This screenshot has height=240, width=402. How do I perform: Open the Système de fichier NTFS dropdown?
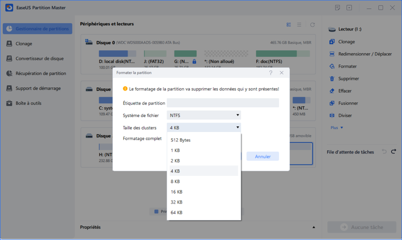pos(204,115)
